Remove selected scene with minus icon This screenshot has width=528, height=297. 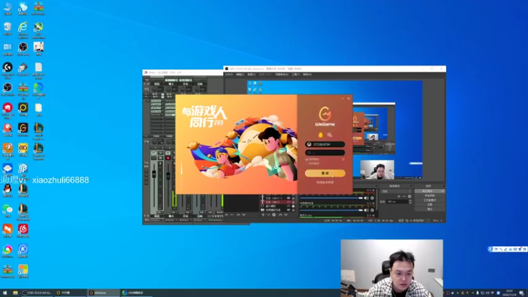(x=232, y=215)
